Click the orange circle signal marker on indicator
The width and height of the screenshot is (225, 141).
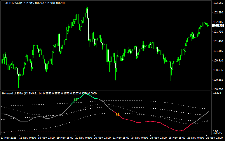[x=118, y=114]
